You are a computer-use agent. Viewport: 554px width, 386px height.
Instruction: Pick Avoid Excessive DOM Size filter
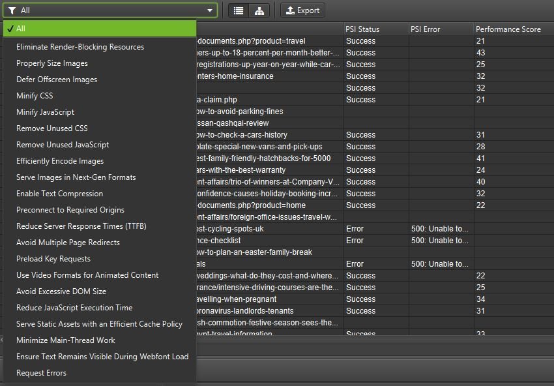[61, 291]
